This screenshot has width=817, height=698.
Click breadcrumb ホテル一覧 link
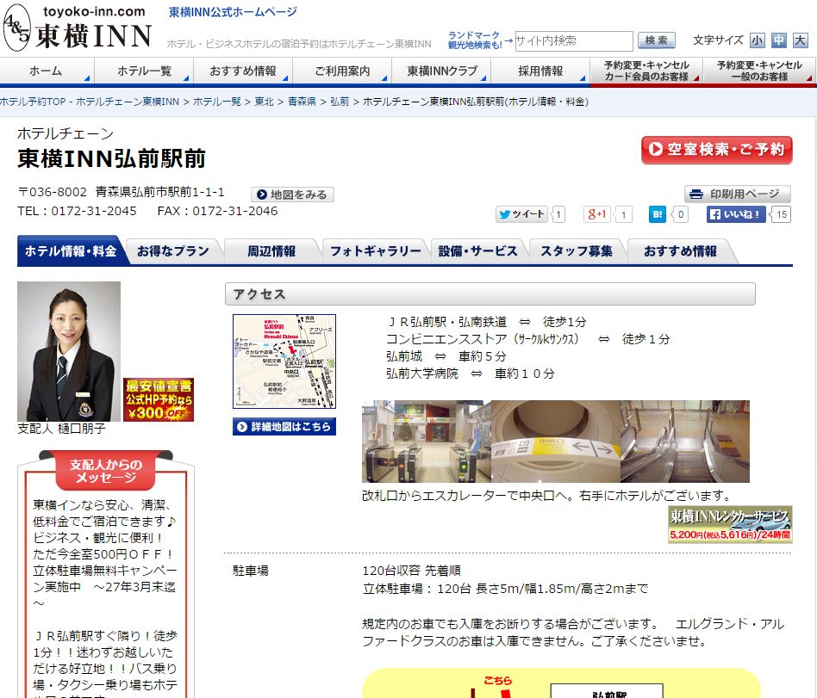pyautogui.click(x=217, y=102)
